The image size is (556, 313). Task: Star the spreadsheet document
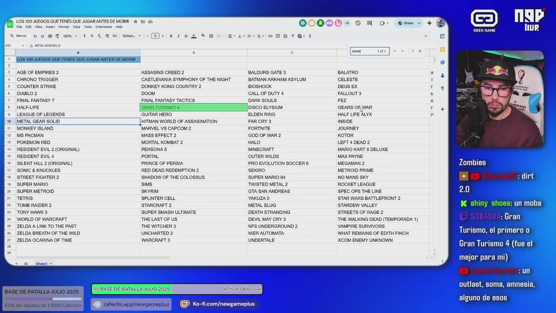[x=136, y=21]
